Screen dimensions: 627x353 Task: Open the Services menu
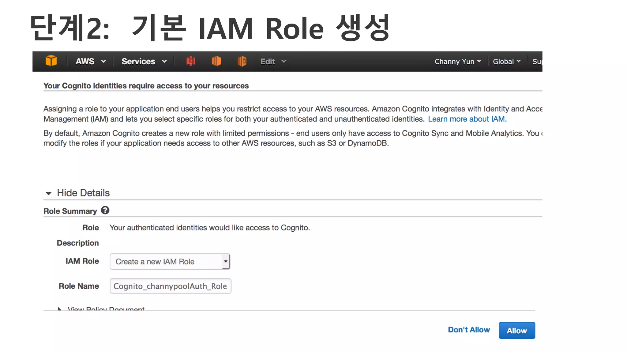tap(144, 61)
